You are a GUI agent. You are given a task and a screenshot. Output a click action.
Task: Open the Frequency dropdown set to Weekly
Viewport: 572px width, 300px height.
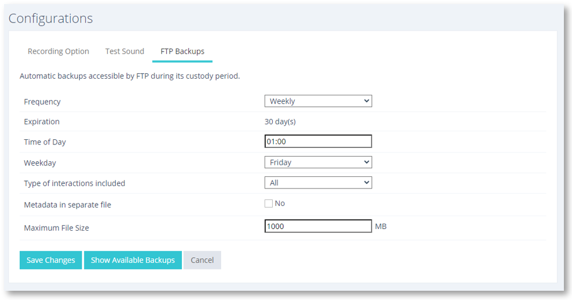318,101
